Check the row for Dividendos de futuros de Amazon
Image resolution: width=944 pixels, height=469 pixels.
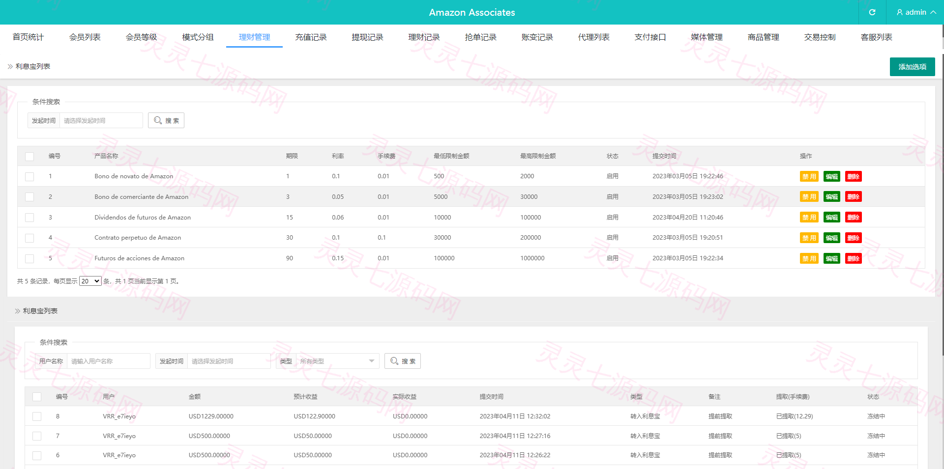pyautogui.click(x=29, y=218)
